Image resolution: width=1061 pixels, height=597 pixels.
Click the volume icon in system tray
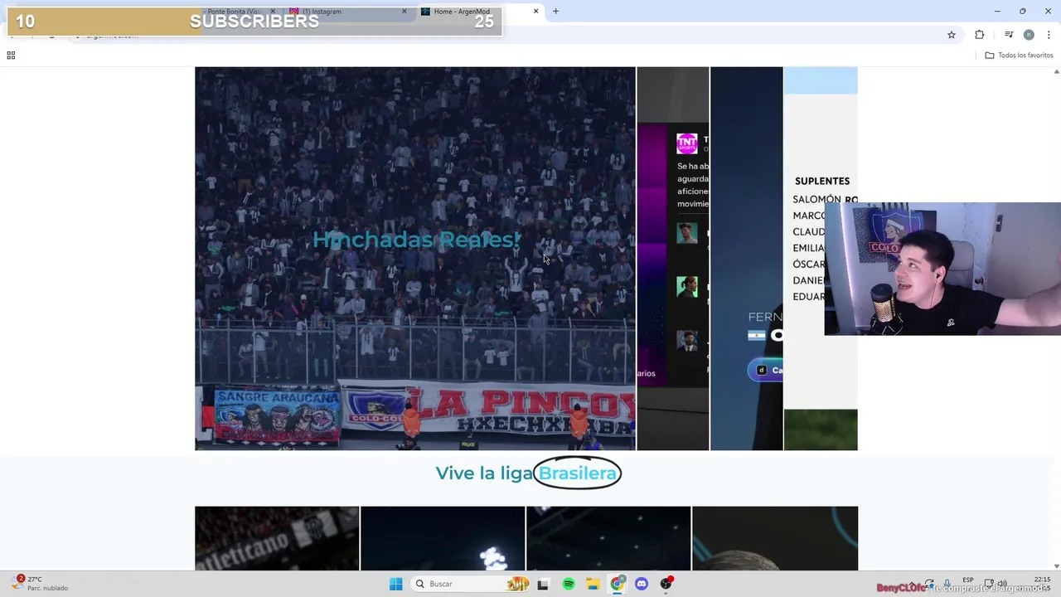point(1002,584)
